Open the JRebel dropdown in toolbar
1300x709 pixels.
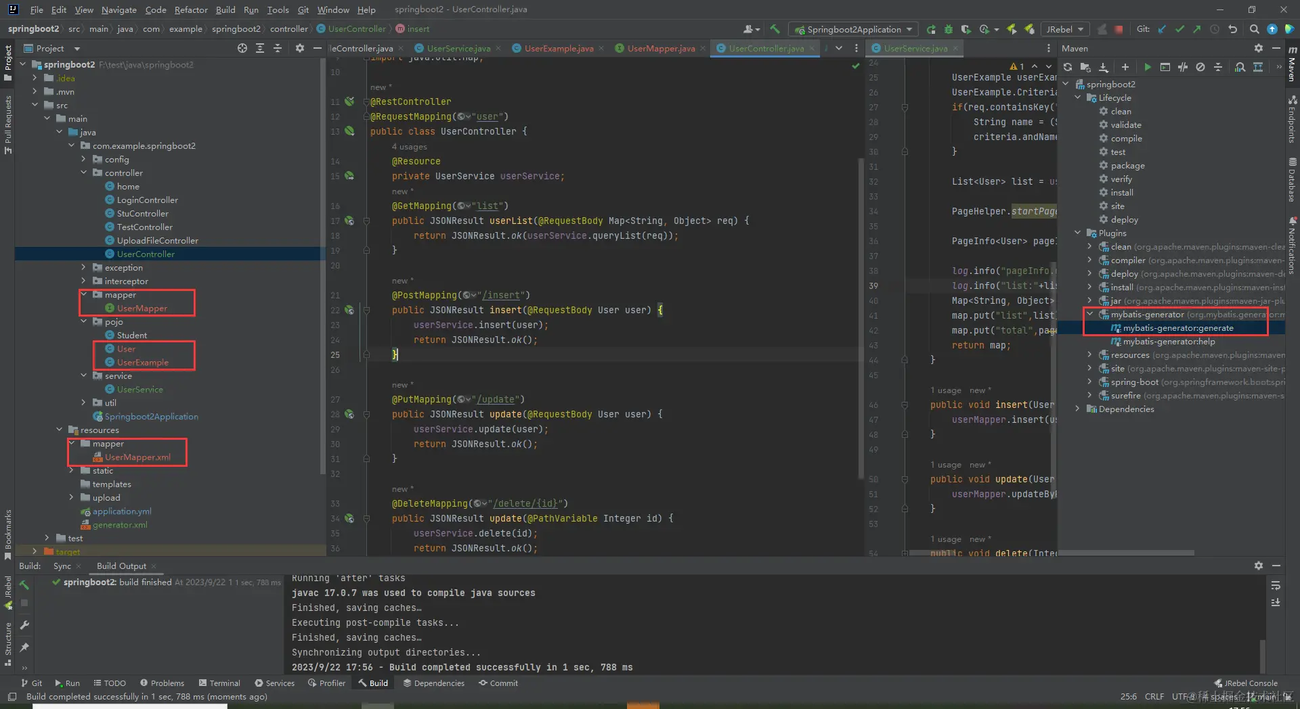pyautogui.click(x=1065, y=29)
